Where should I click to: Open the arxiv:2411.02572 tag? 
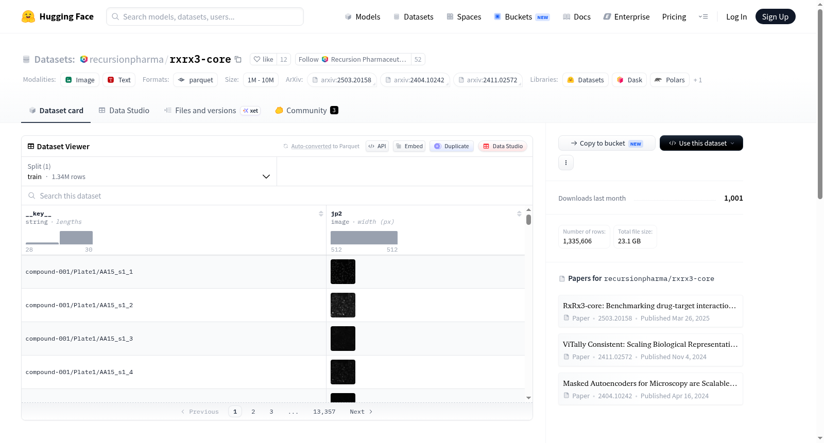coord(488,80)
